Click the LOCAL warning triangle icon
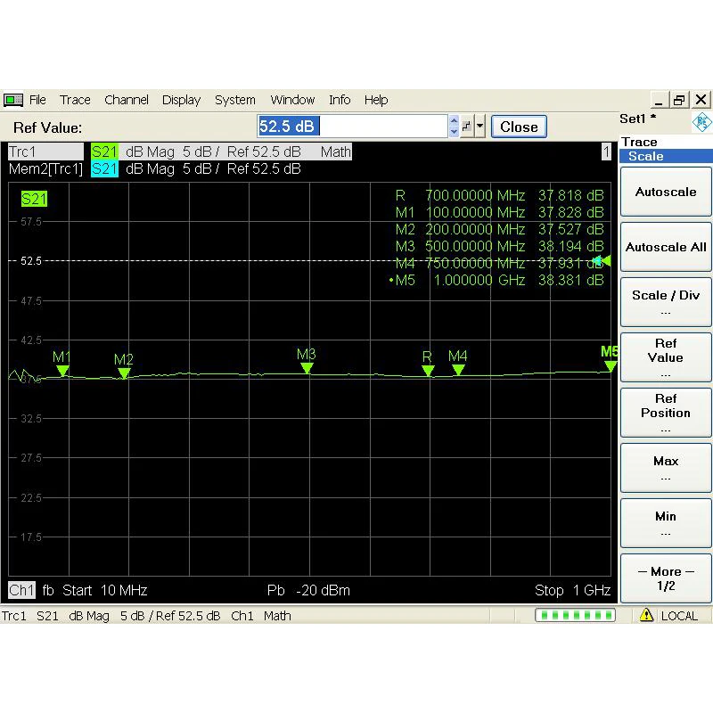The image size is (713, 713). (647, 616)
